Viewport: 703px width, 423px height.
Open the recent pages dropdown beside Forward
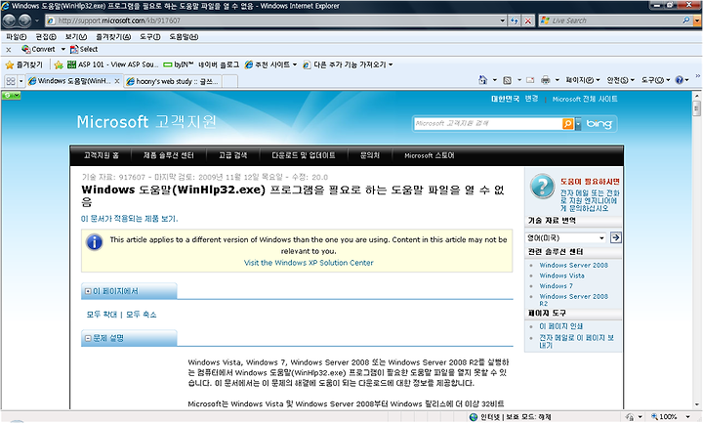tap(37, 21)
